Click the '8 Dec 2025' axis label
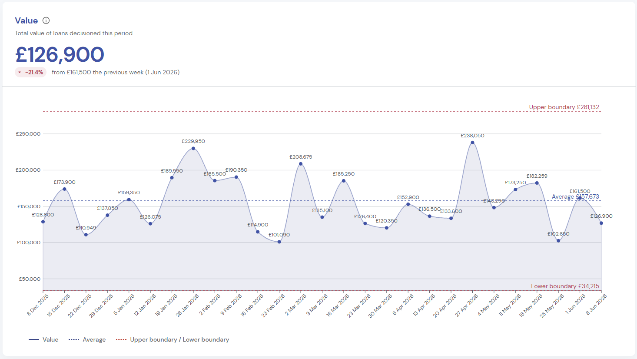 [x=38, y=305]
